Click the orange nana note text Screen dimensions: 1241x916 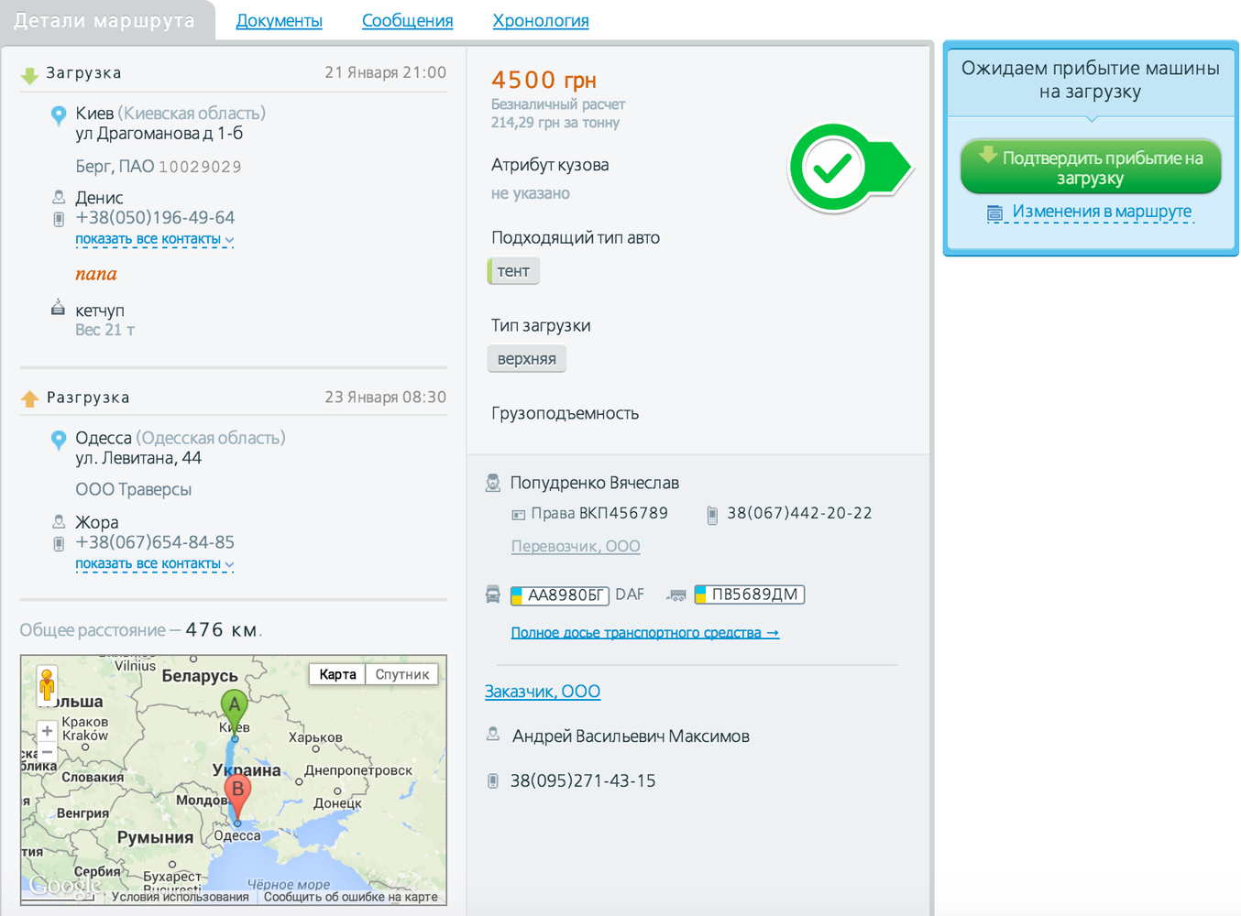coord(96,274)
